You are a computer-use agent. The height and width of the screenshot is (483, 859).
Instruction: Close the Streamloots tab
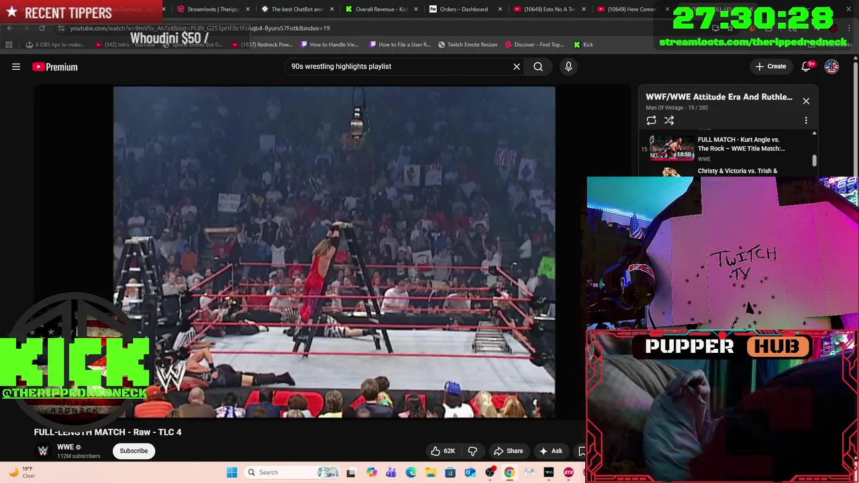pos(248,9)
